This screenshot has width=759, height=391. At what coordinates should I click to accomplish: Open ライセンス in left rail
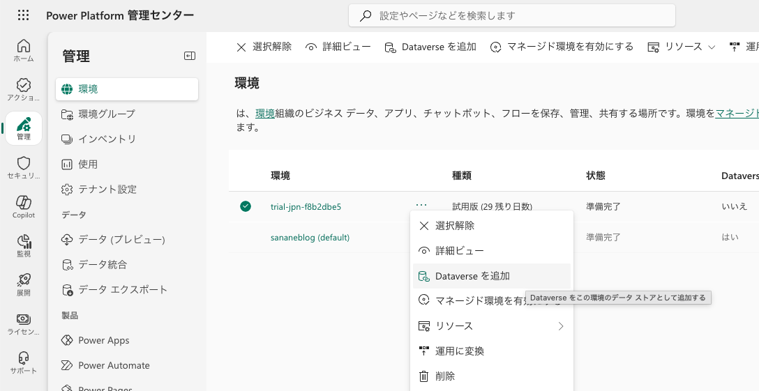[23, 323]
